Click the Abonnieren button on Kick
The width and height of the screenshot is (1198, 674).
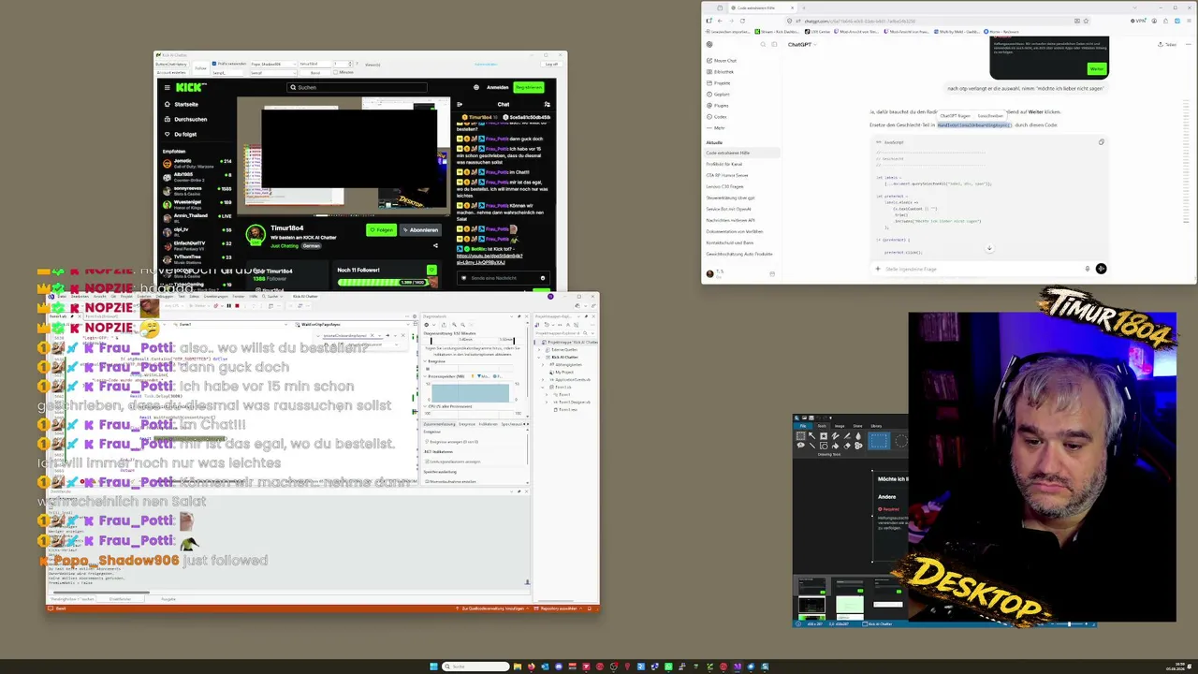pyautogui.click(x=420, y=229)
